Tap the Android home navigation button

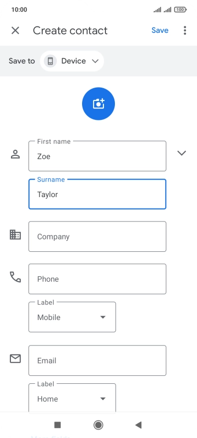point(98,425)
